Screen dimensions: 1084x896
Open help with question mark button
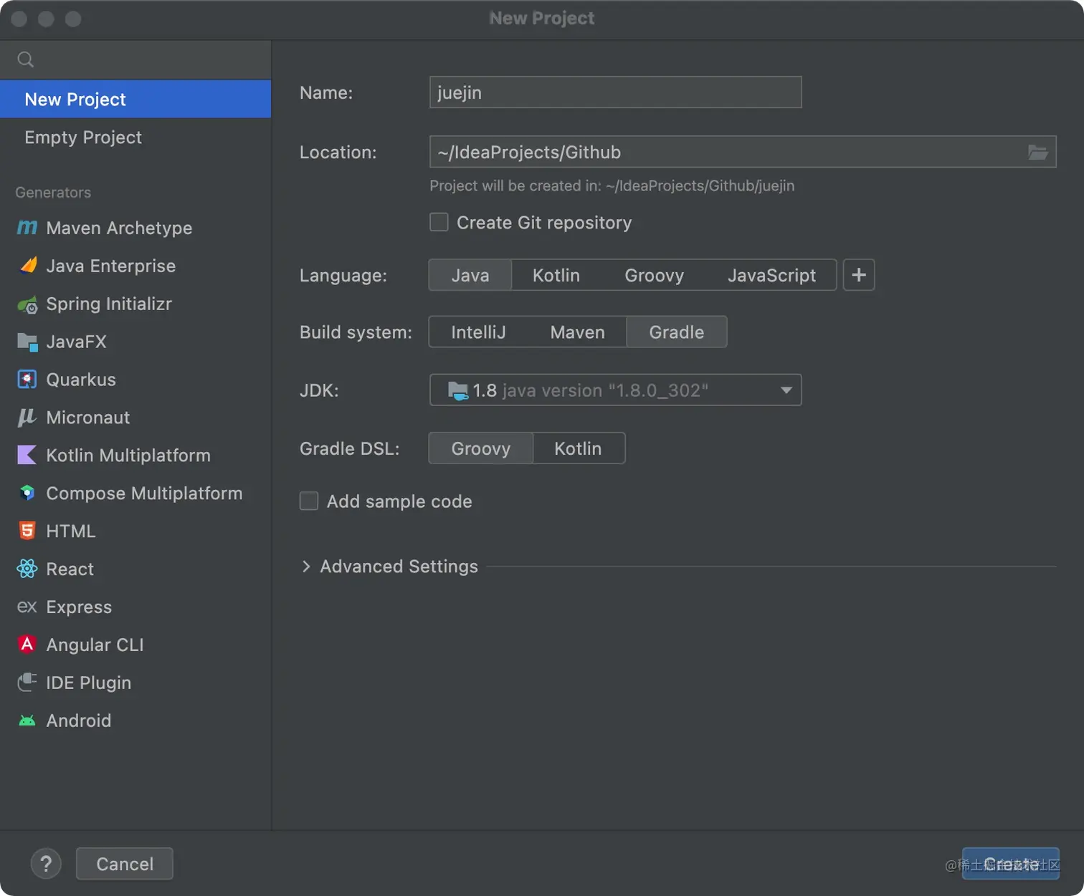click(x=46, y=864)
